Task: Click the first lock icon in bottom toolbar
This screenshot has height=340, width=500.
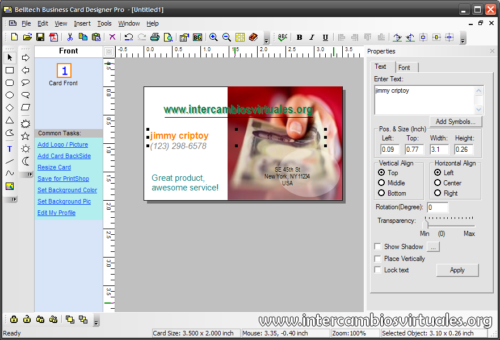Action: (14, 319)
